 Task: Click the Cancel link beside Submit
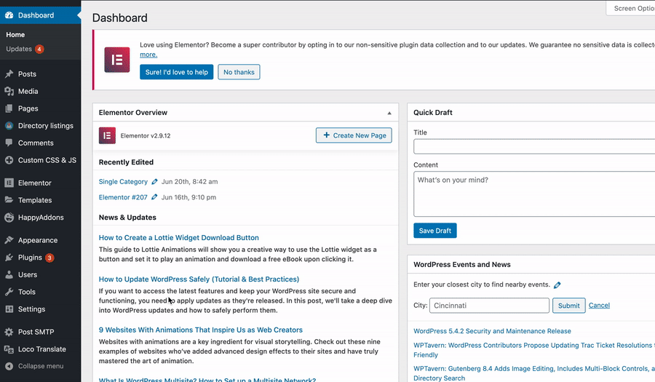pos(599,305)
